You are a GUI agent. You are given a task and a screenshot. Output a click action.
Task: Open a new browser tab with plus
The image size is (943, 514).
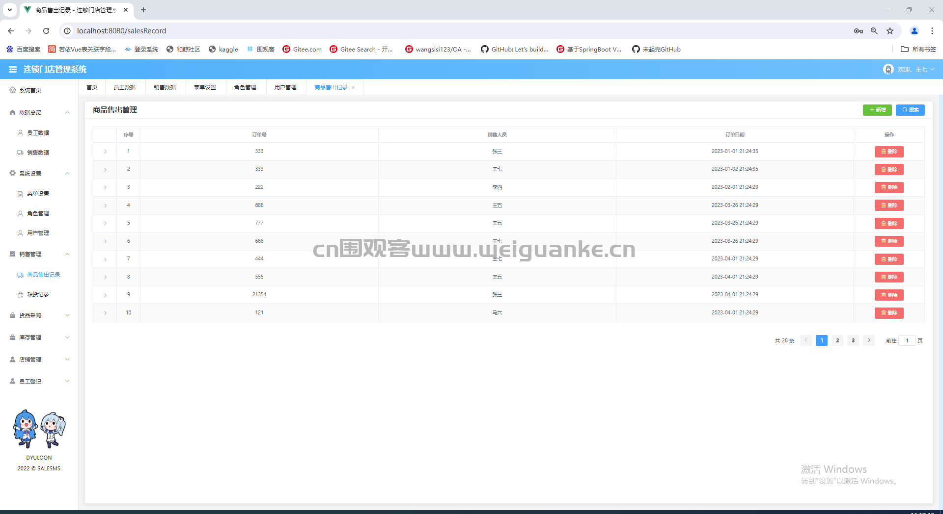point(143,10)
